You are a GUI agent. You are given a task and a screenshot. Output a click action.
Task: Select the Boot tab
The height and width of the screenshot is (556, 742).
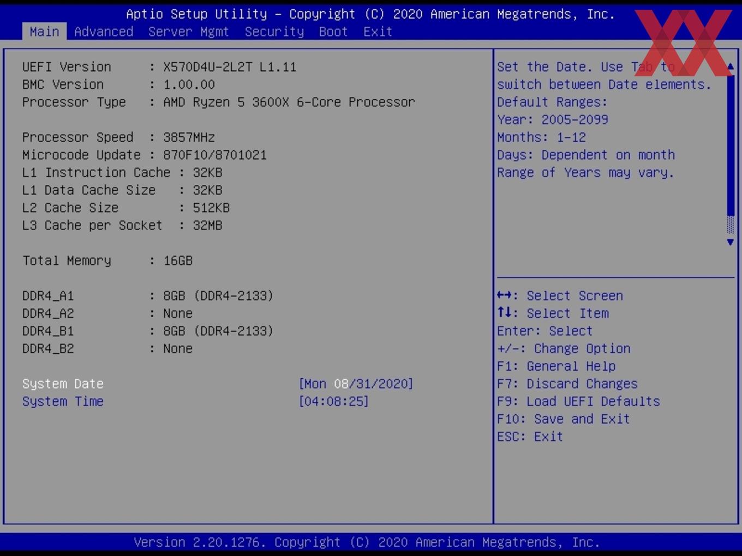pyautogui.click(x=333, y=32)
